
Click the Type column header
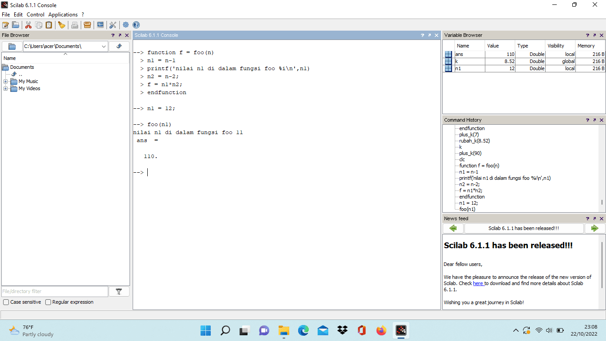coord(530,46)
